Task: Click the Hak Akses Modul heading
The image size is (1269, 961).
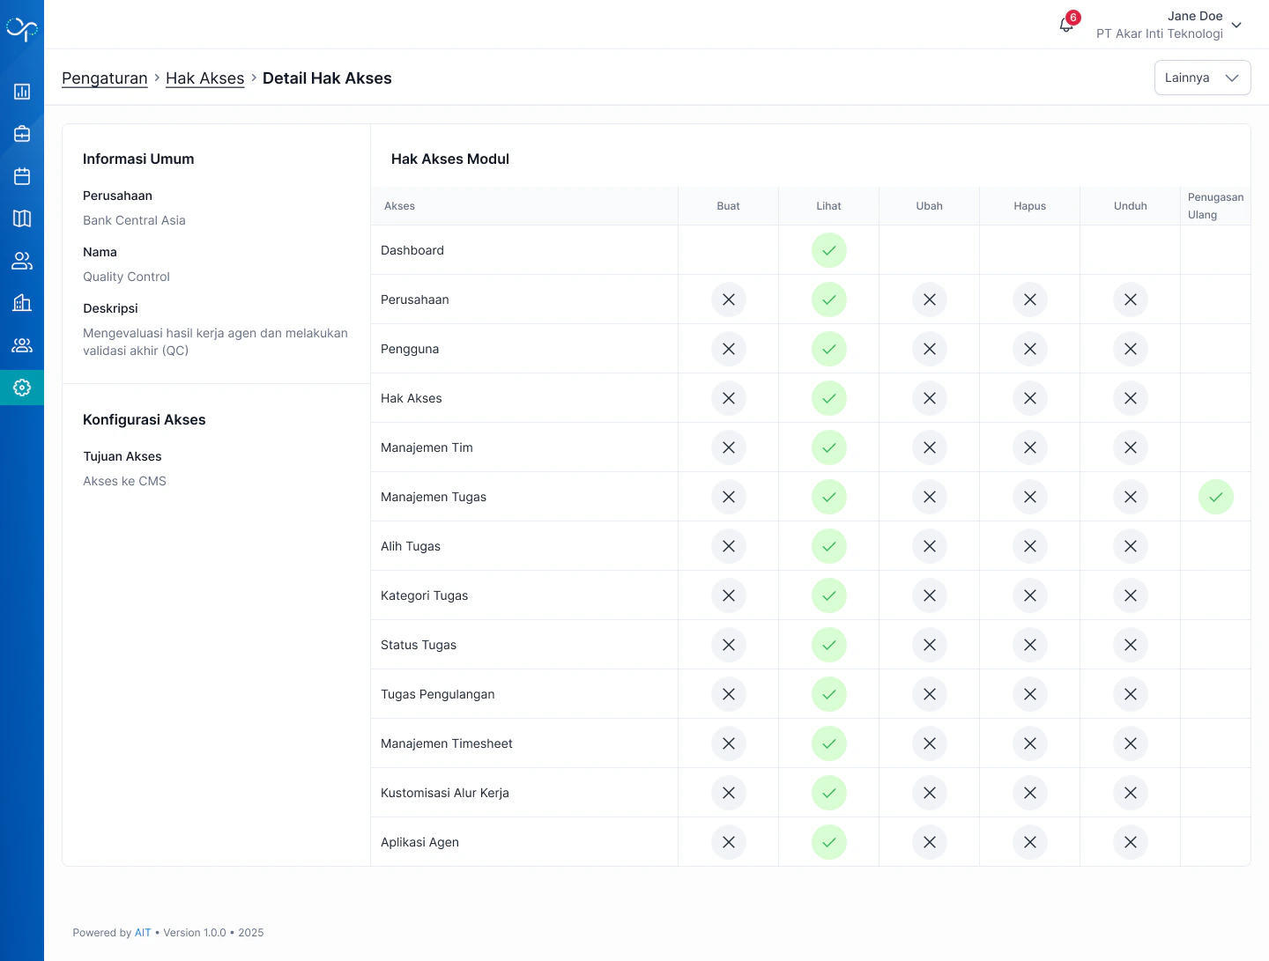Action: click(x=450, y=159)
